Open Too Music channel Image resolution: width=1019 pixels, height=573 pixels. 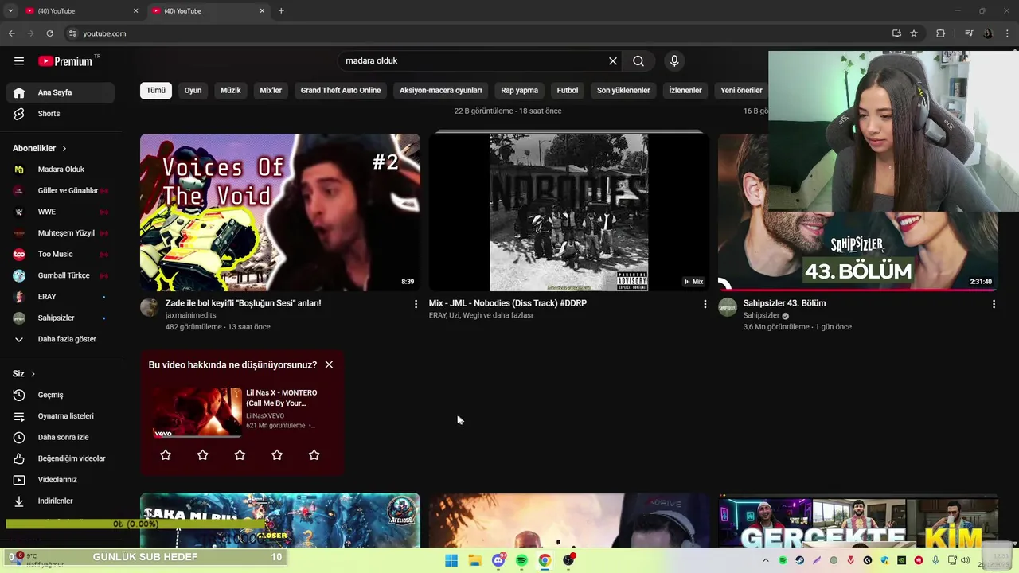click(61, 255)
